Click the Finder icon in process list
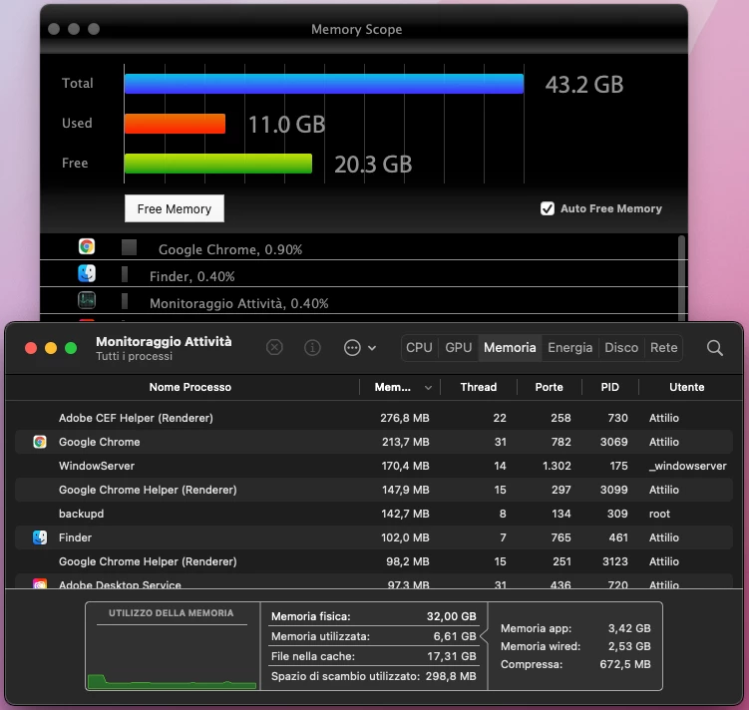749x710 pixels. click(40, 537)
